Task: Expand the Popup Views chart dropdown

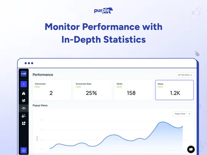Action: (182, 114)
